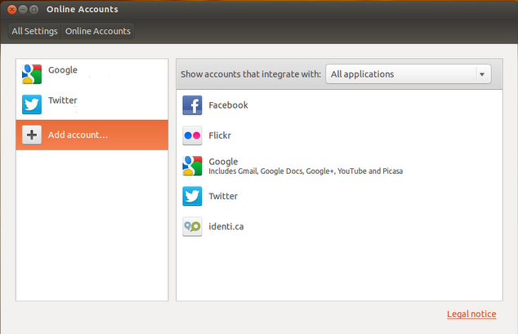Go back to All Settings
This screenshot has width=518, height=334.
[34, 31]
